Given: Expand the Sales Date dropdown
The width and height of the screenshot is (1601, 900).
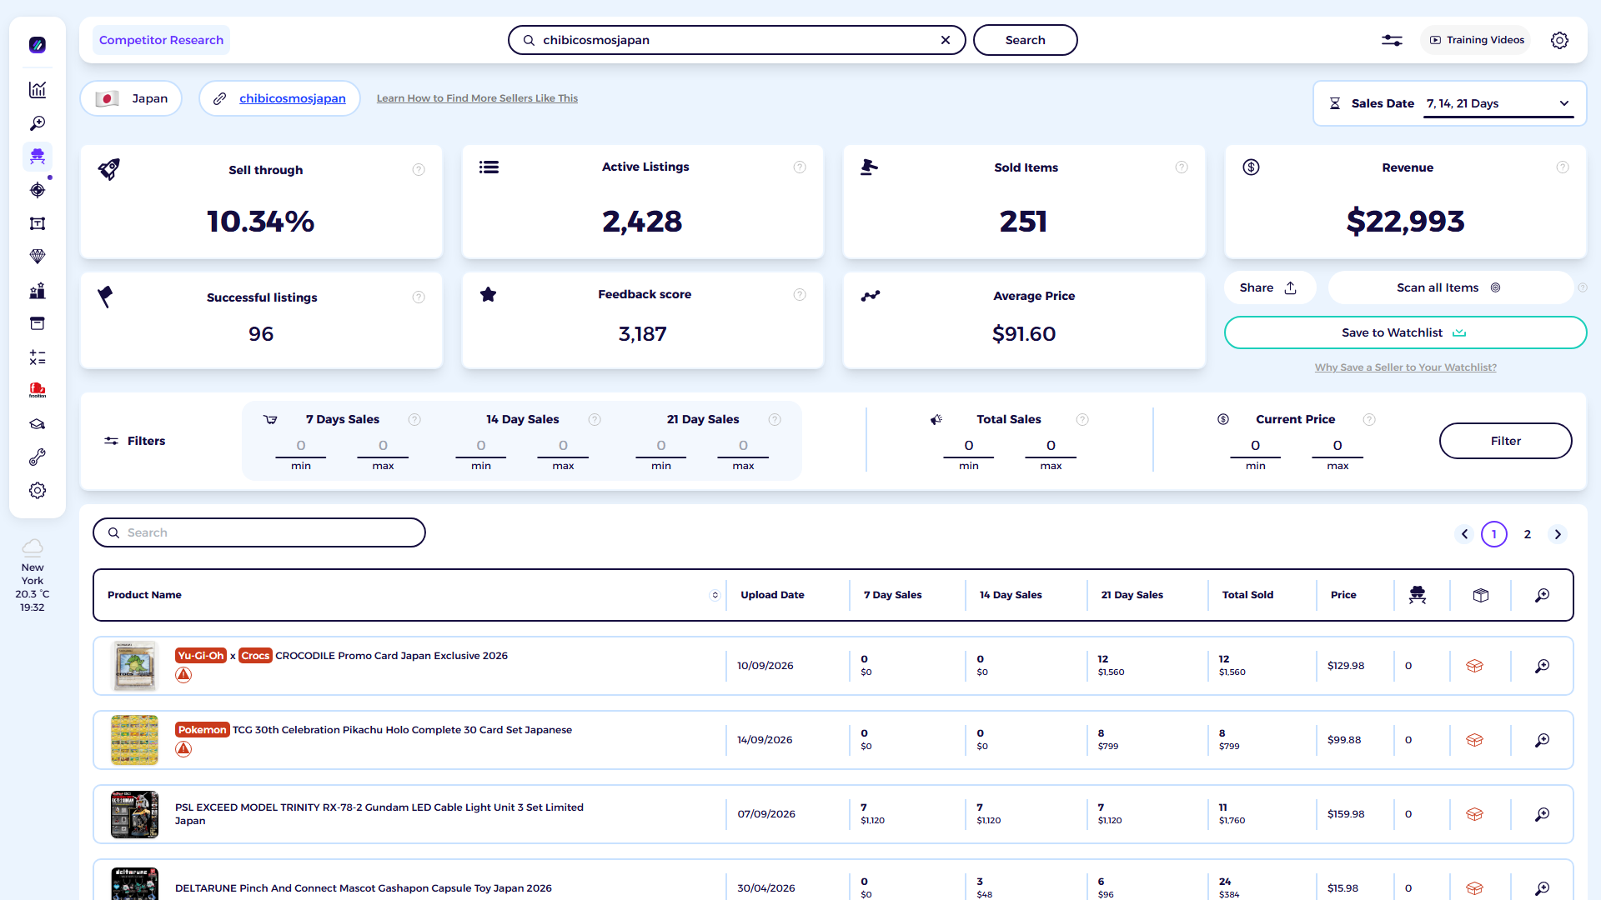Looking at the screenshot, I should coord(1498,103).
